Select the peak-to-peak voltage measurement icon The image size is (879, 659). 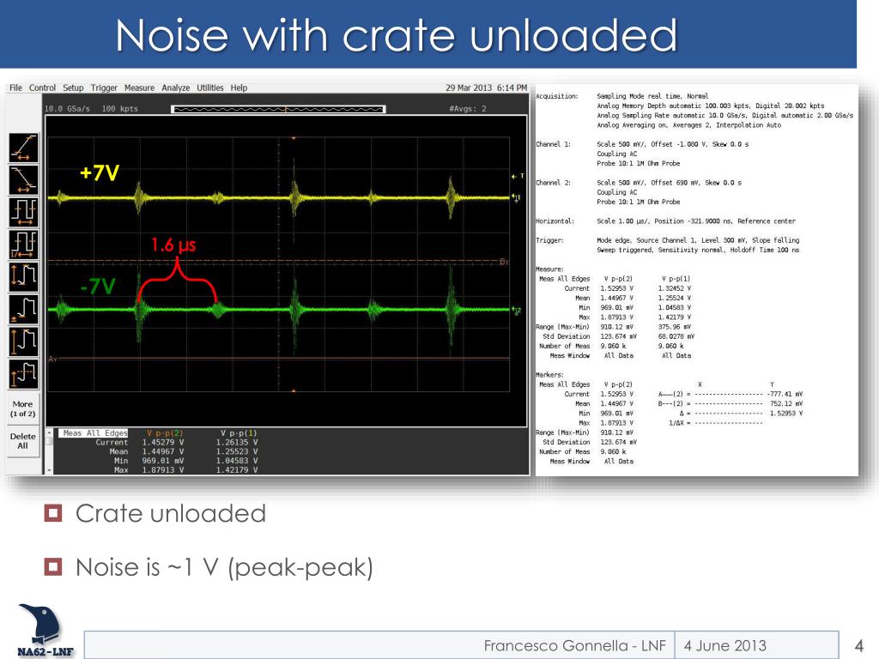23,276
